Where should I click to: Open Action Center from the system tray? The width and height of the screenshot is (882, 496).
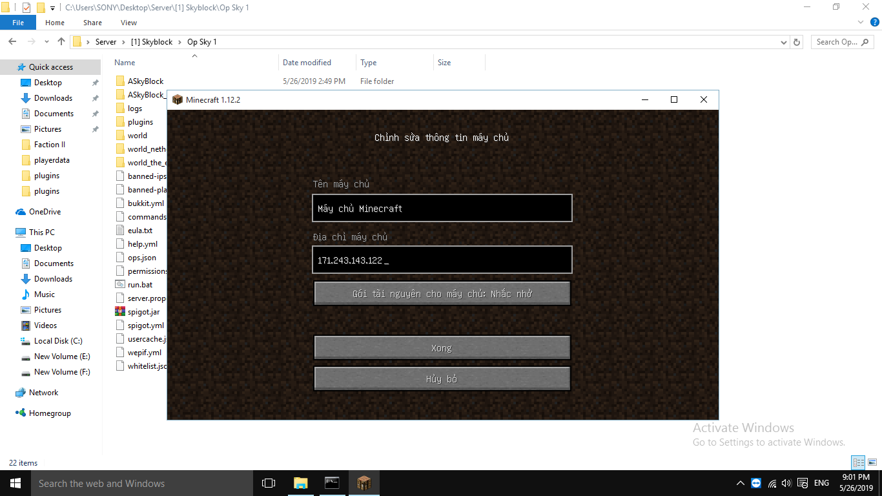[x=803, y=482]
